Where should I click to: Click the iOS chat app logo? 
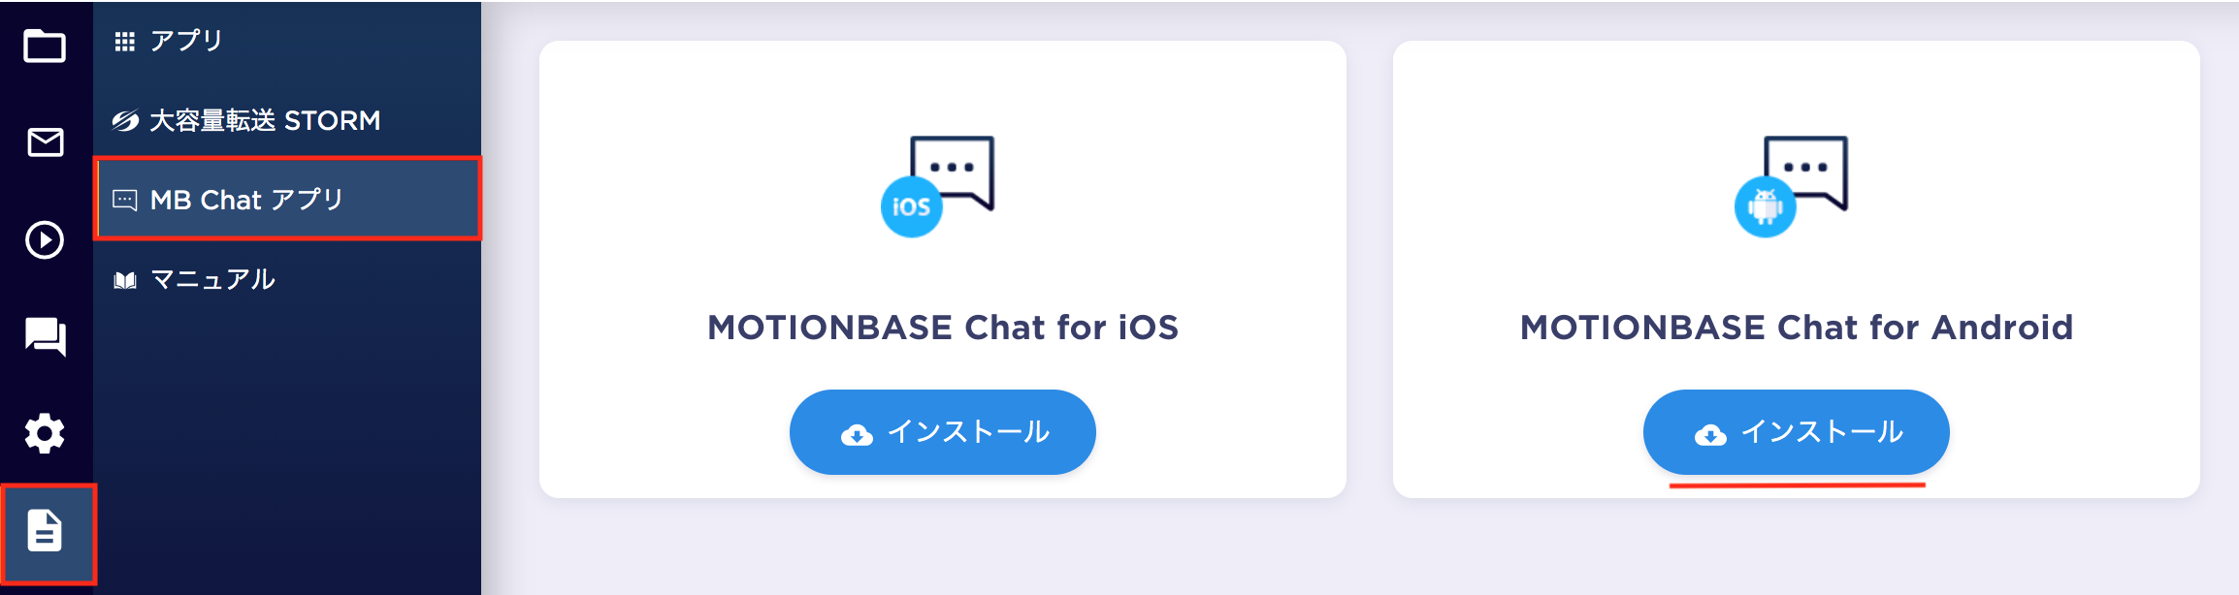click(x=937, y=186)
